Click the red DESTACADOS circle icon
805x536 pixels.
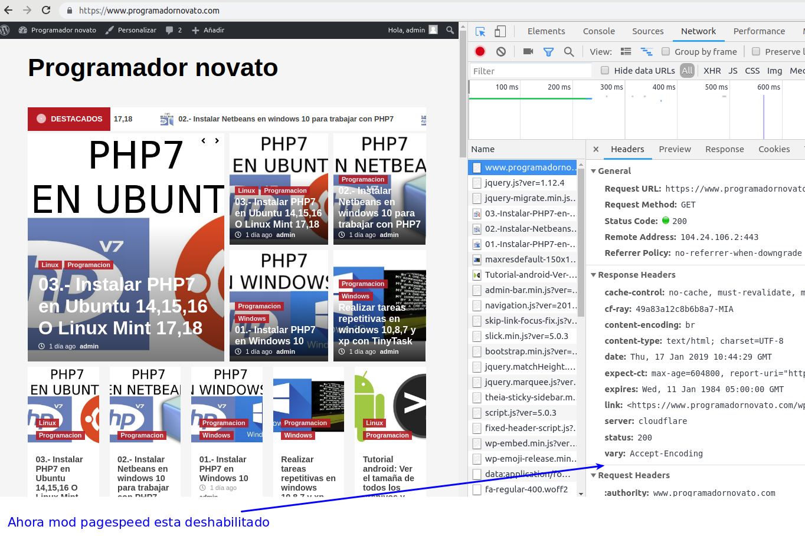click(x=41, y=119)
